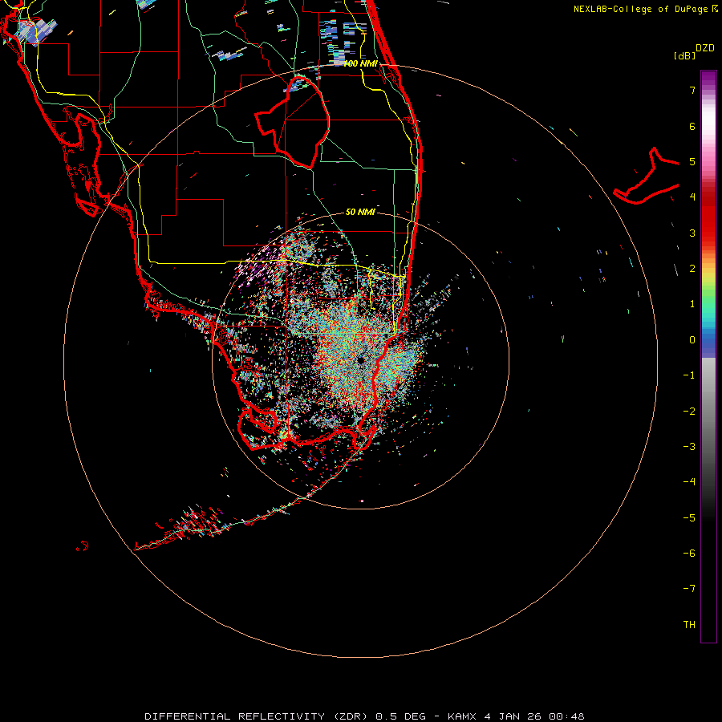The height and width of the screenshot is (722, 722).
Task: Click the dark radar site center dot
Action: (360, 360)
